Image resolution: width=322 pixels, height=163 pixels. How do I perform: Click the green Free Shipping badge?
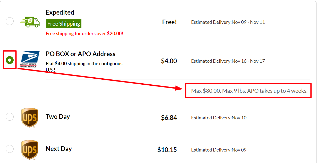click(x=64, y=24)
